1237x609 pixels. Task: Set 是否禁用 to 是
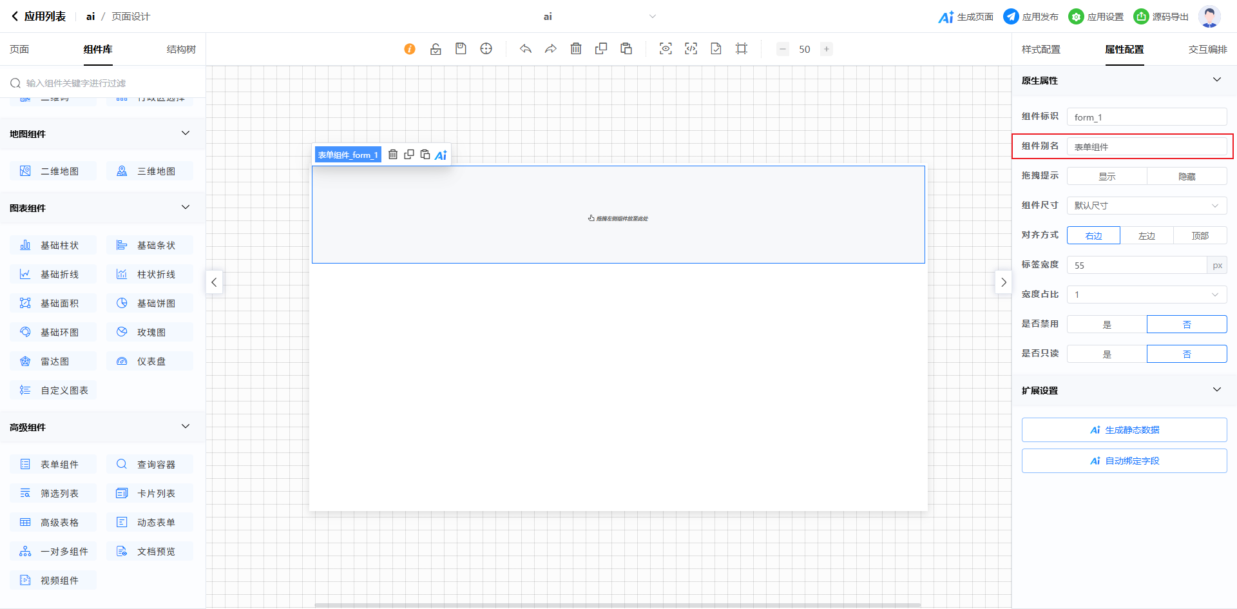click(x=1107, y=325)
